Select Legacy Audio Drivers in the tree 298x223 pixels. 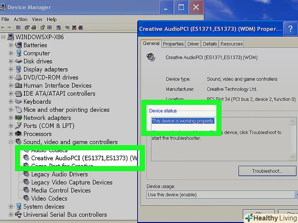coord(59,174)
